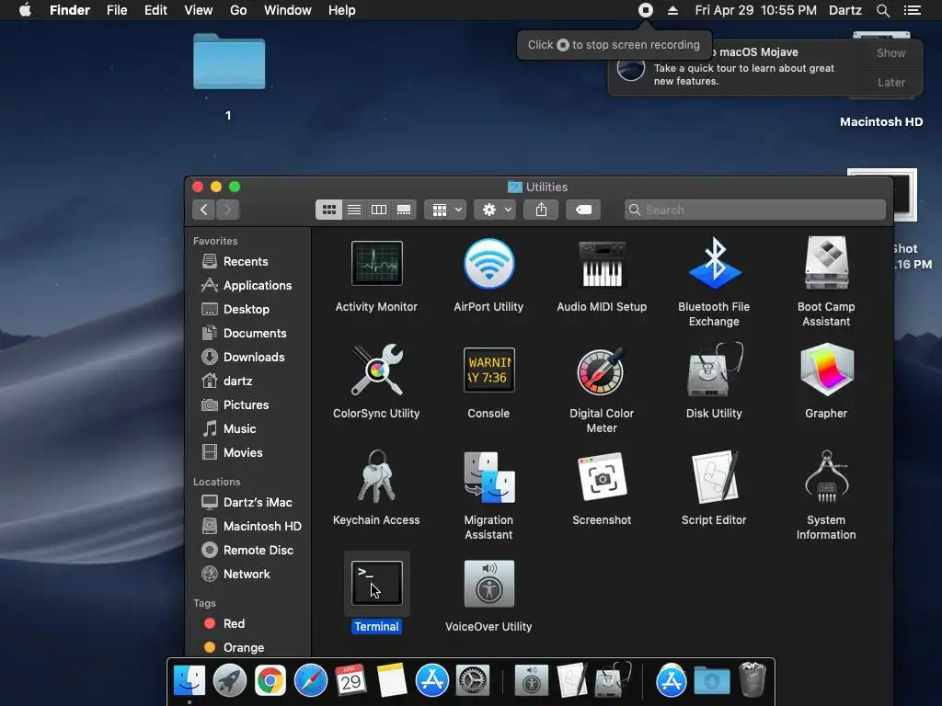942x706 pixels.
Task: Switch Finder to icon view
Action: tap(328, 210)
